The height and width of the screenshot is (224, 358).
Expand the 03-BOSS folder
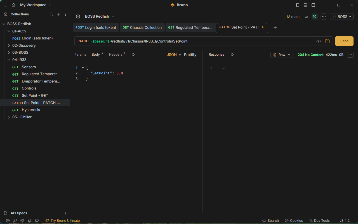point(9,53)
